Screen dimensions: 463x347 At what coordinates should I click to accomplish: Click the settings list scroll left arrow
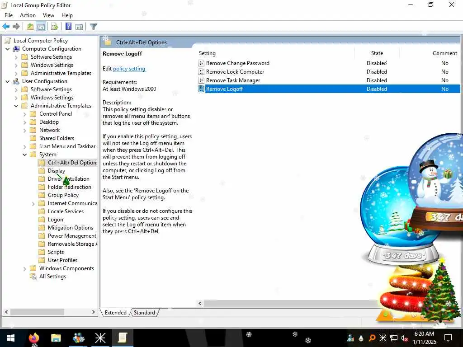(x=200, y=303)
